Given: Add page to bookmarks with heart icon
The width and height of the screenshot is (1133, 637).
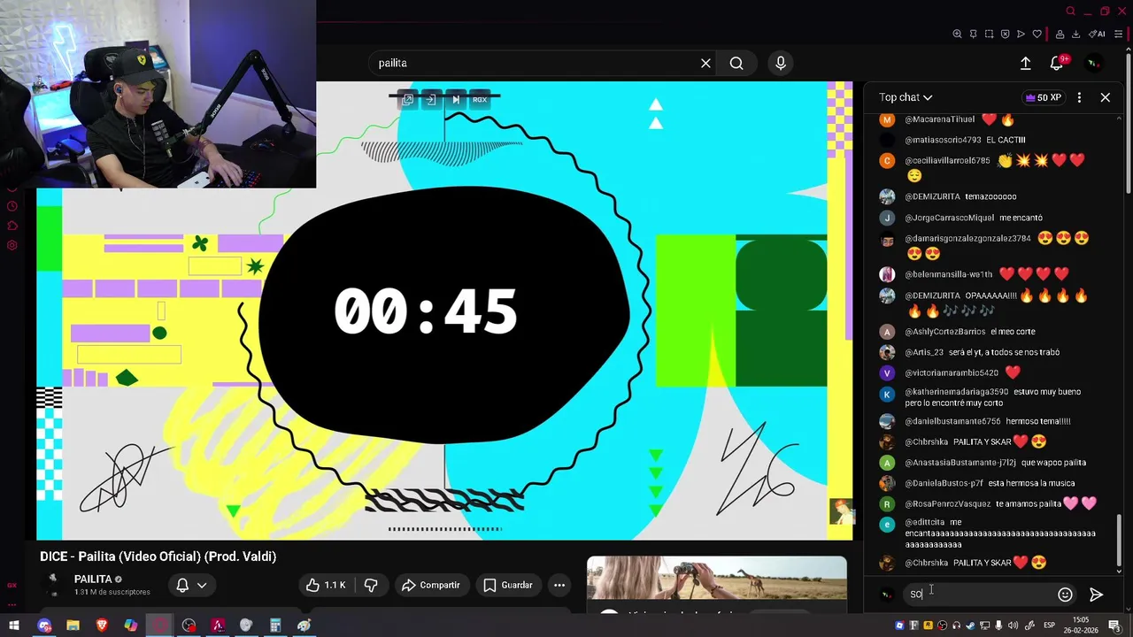Looking at the screenshot, I should 1037,35.
